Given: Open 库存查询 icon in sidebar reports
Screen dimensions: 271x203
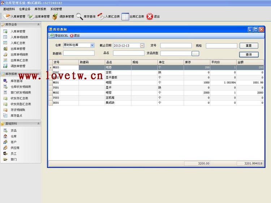Looking at the screenshot, I should (x=5, y=81).
